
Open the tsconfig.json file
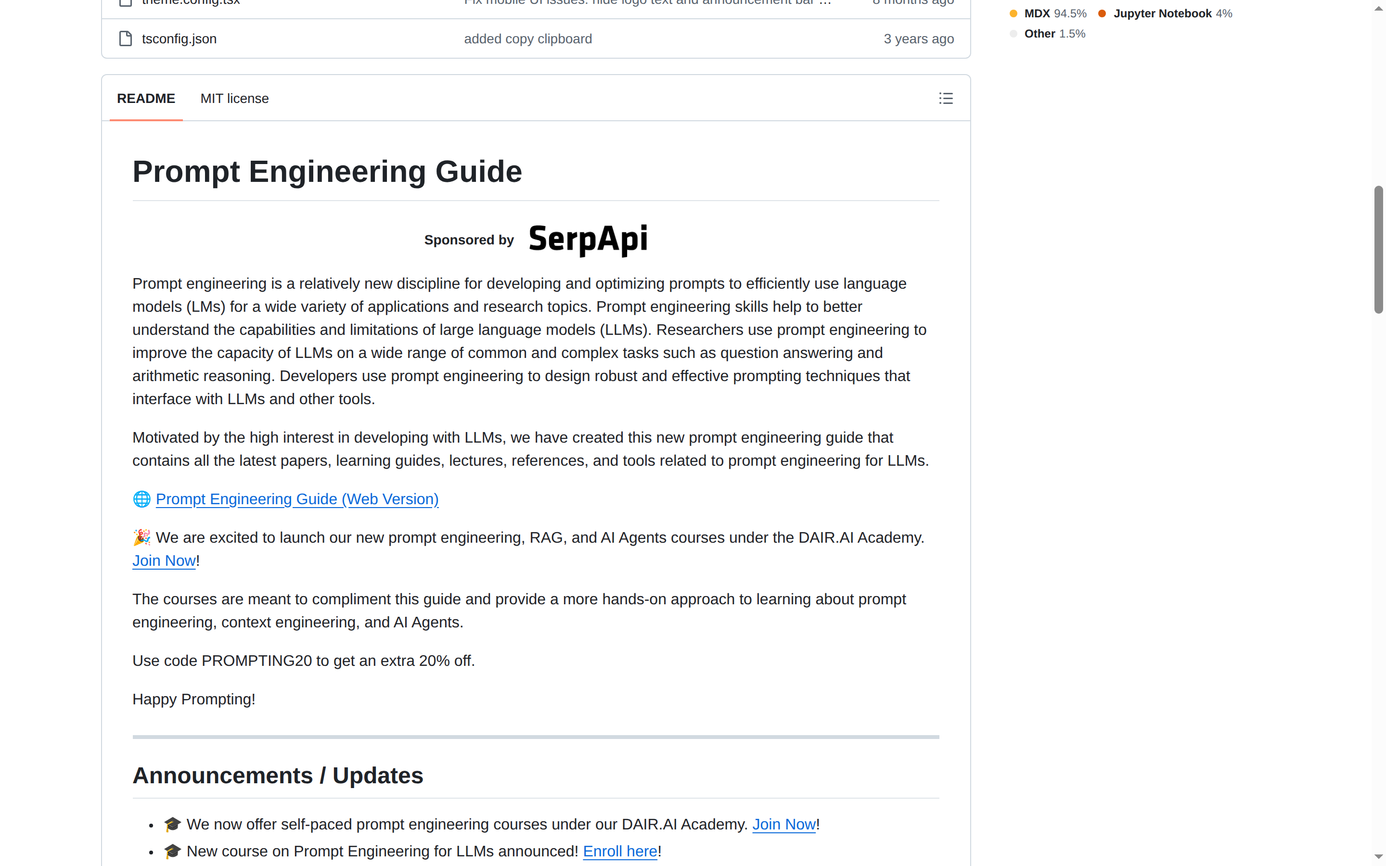pos(179,38)
